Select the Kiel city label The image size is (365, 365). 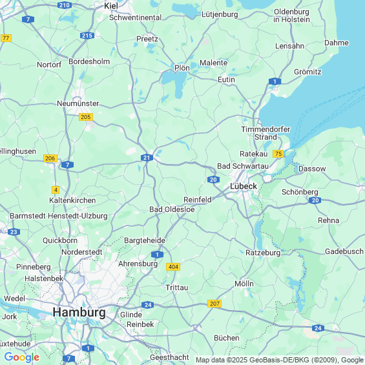click(111, 6)
